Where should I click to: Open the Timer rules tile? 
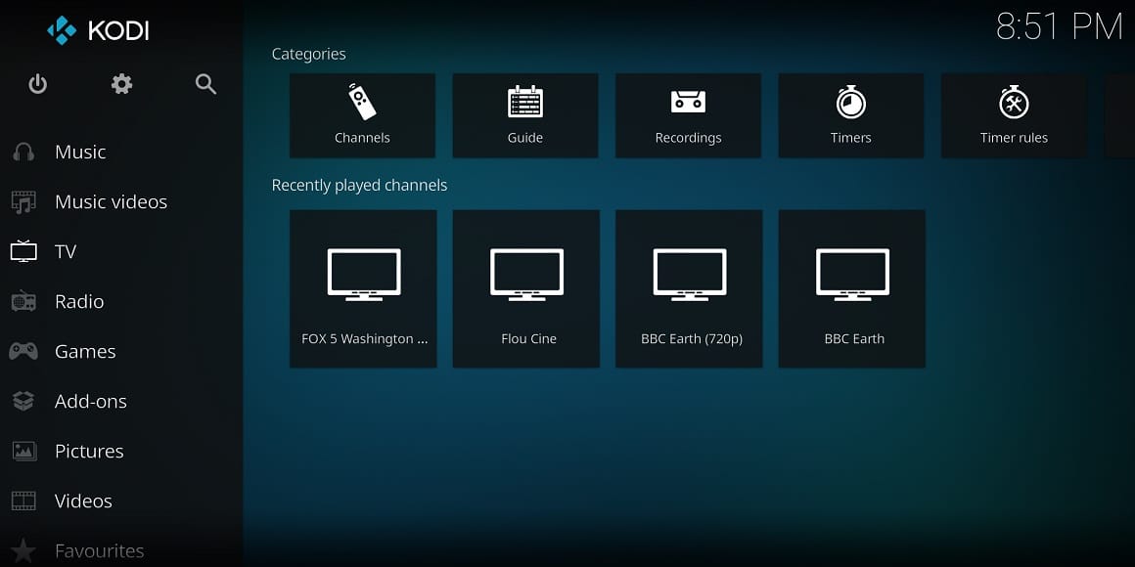coord(1014,115)
